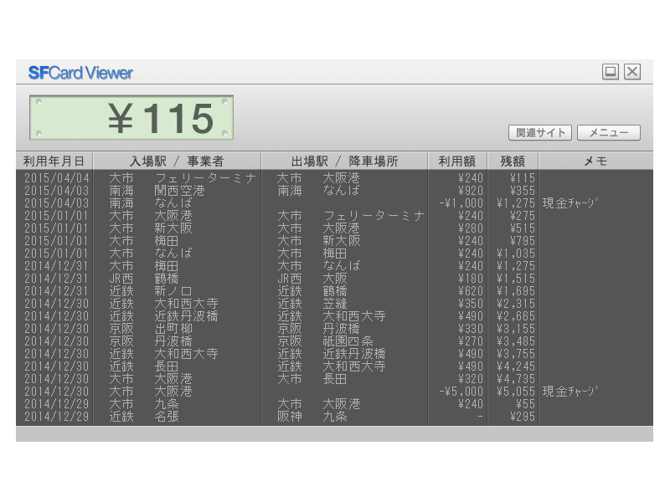Screen dimensions: 670x502
Task: Click the ¥180 usage amount
Action: (x=471, y=279)
